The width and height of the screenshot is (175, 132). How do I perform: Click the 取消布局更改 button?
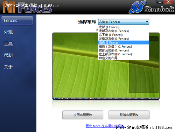click(129, 115)
